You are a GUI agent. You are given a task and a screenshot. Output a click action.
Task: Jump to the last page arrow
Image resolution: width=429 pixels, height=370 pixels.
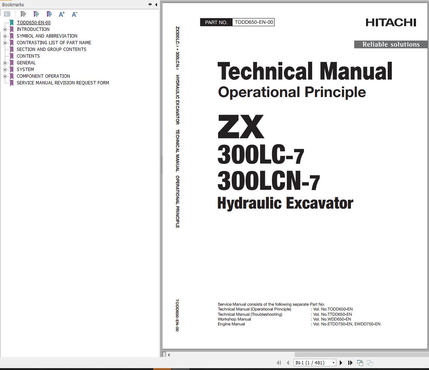pyautogui.click(x=350, y=363)
